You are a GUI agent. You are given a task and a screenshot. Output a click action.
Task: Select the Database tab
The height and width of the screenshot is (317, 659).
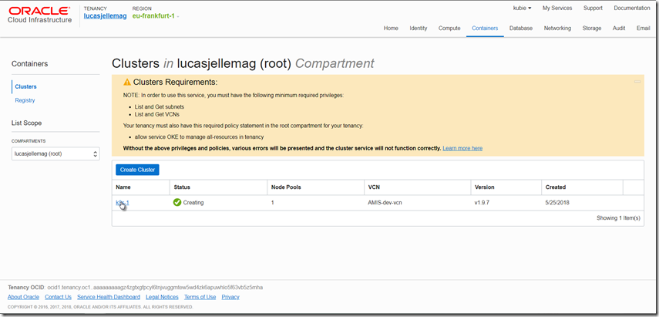521,28
